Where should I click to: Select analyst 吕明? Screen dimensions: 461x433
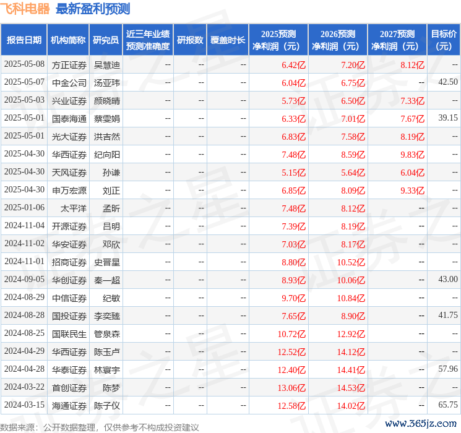(x=111, y=226)
